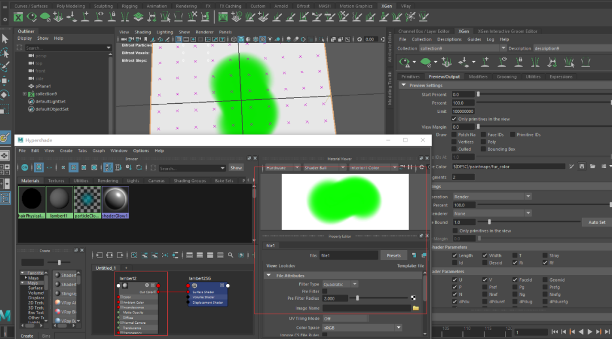This screenshot has width=612, height=339.
Task: Open the Graph menu in Hypershade
Action: pyautogui.click(x=99, y=151)
